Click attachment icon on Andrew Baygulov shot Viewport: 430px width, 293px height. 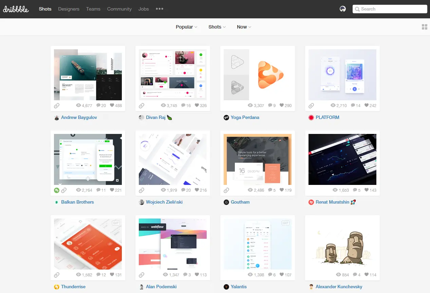57,106
